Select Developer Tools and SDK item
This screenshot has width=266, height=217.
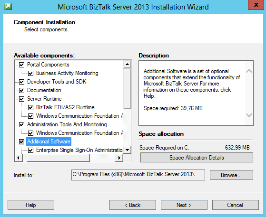tap(57, 82)
